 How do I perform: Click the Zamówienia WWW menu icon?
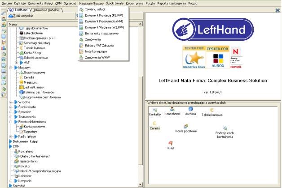[x=81, y=58]
